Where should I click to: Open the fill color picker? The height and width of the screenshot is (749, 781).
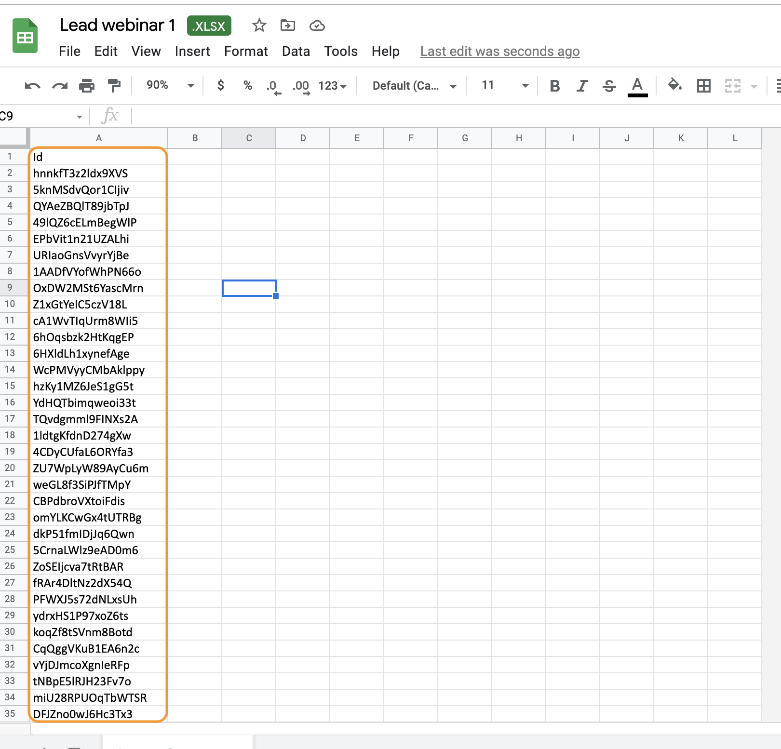tap(674, 86)
